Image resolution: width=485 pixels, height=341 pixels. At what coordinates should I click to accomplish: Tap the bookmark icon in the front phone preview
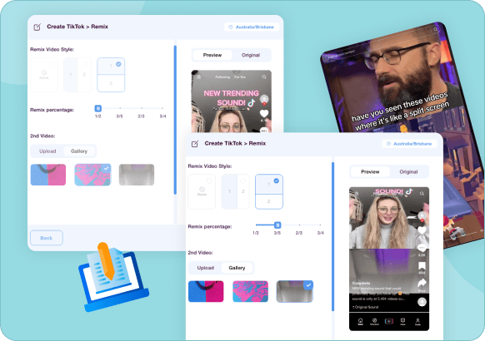coord(422,265)
